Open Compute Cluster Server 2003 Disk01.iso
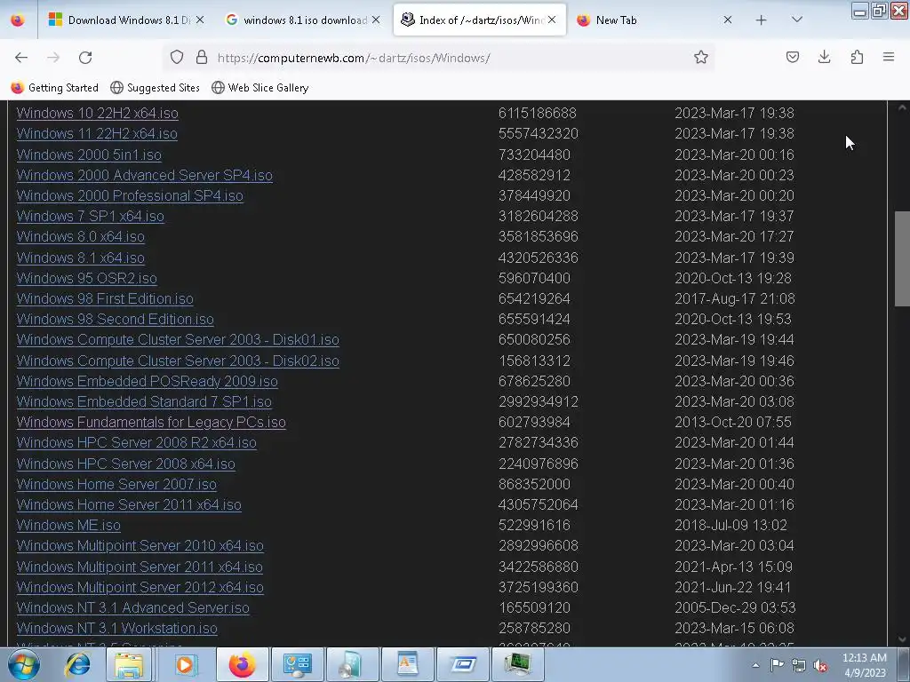The height and width of the screenshot is (682, 910). coord(178,340)
